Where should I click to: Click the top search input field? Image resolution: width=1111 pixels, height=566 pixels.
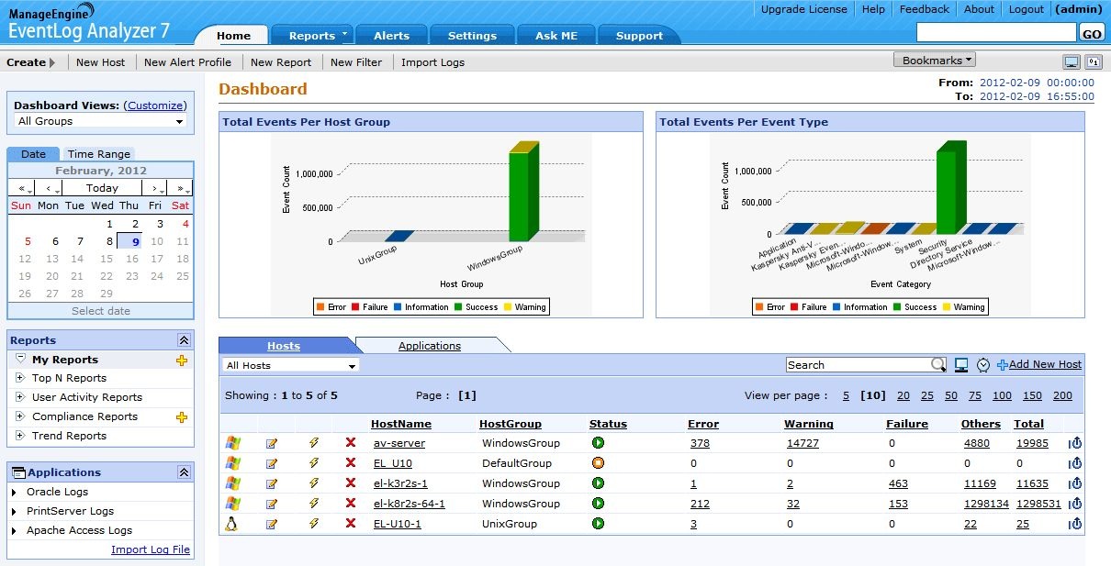point(996,33)
